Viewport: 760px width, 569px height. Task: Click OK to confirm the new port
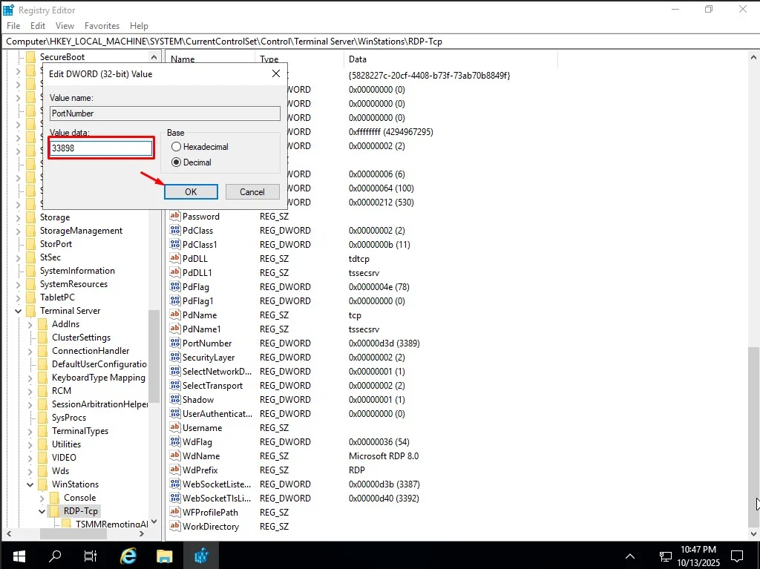click(191, 191)
